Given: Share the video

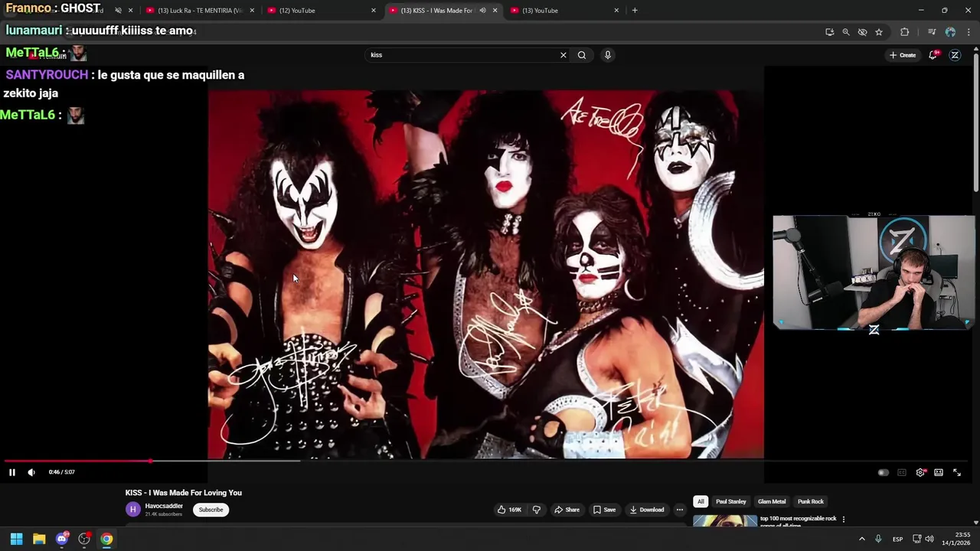Looking at the screenshot, I should (567, 510).
